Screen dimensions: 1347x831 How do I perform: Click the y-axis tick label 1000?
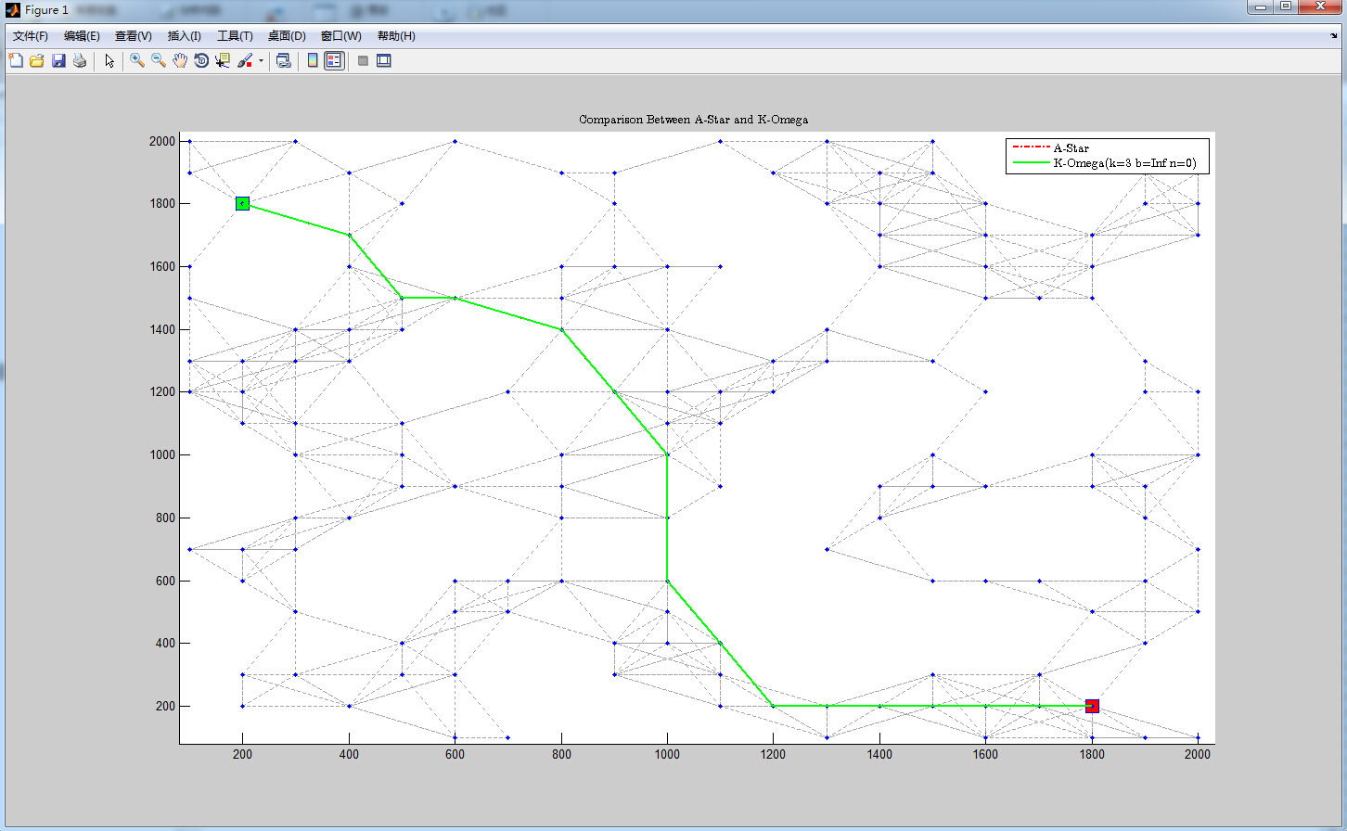[162, 454]
